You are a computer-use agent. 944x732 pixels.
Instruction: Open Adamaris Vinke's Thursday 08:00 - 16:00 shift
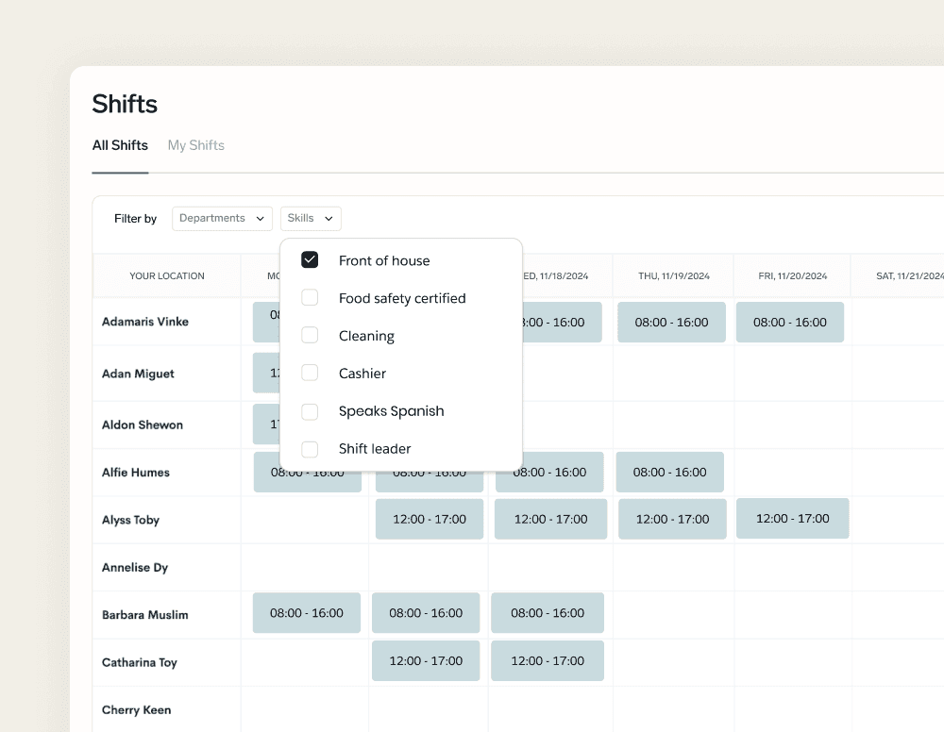point(671,323)
